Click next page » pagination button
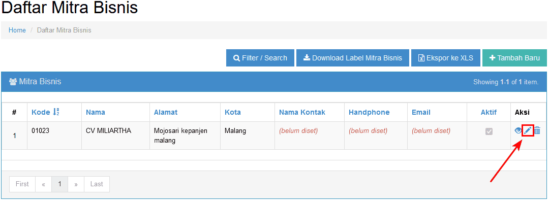 point(76,184)
